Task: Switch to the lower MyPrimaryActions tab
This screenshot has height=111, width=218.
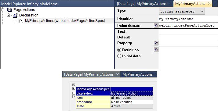Action: click(137, 74)
